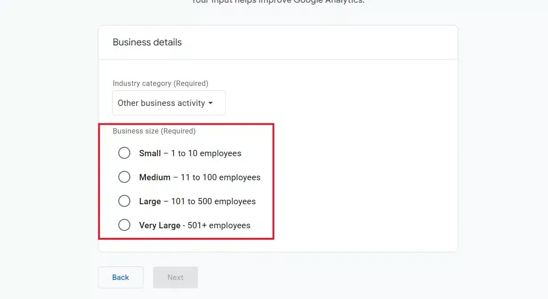Click the disabled Next button
Viewport: 548px width, 299px height.
(x=175, y=277)
